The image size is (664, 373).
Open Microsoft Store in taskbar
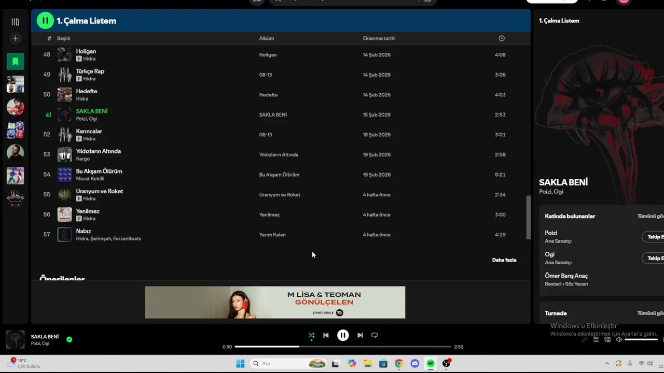click(383, 364)
